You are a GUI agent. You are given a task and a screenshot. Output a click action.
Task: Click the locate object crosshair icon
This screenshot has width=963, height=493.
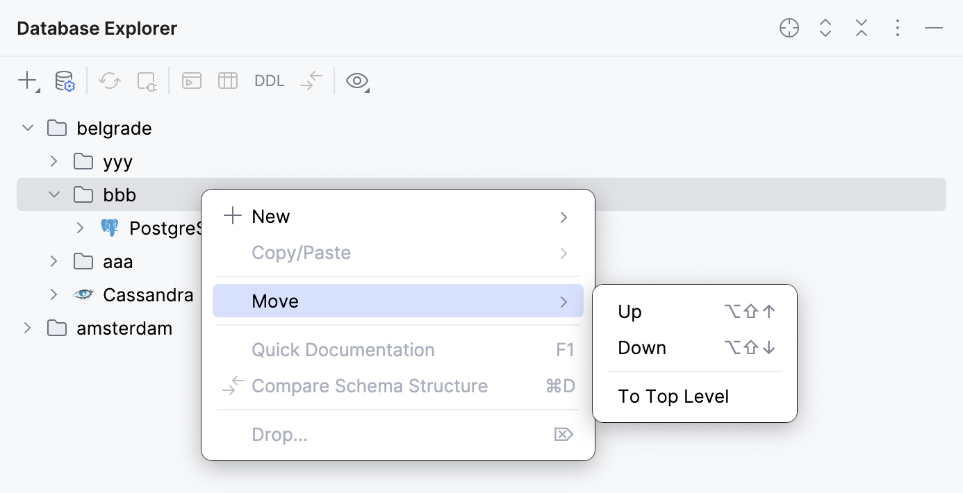(x=789, y=28)
